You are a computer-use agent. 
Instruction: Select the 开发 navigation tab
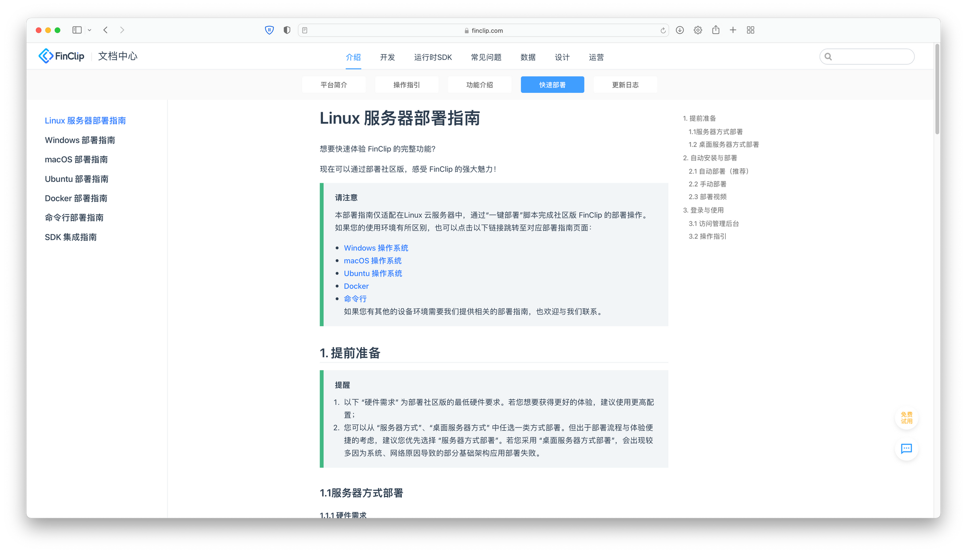point(387,57)
